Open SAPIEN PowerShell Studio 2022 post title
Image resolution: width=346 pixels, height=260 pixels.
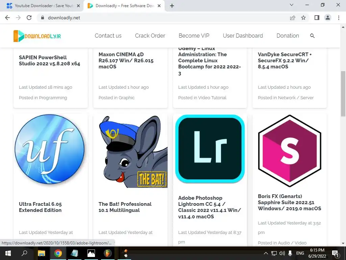(x=49, y=61)
